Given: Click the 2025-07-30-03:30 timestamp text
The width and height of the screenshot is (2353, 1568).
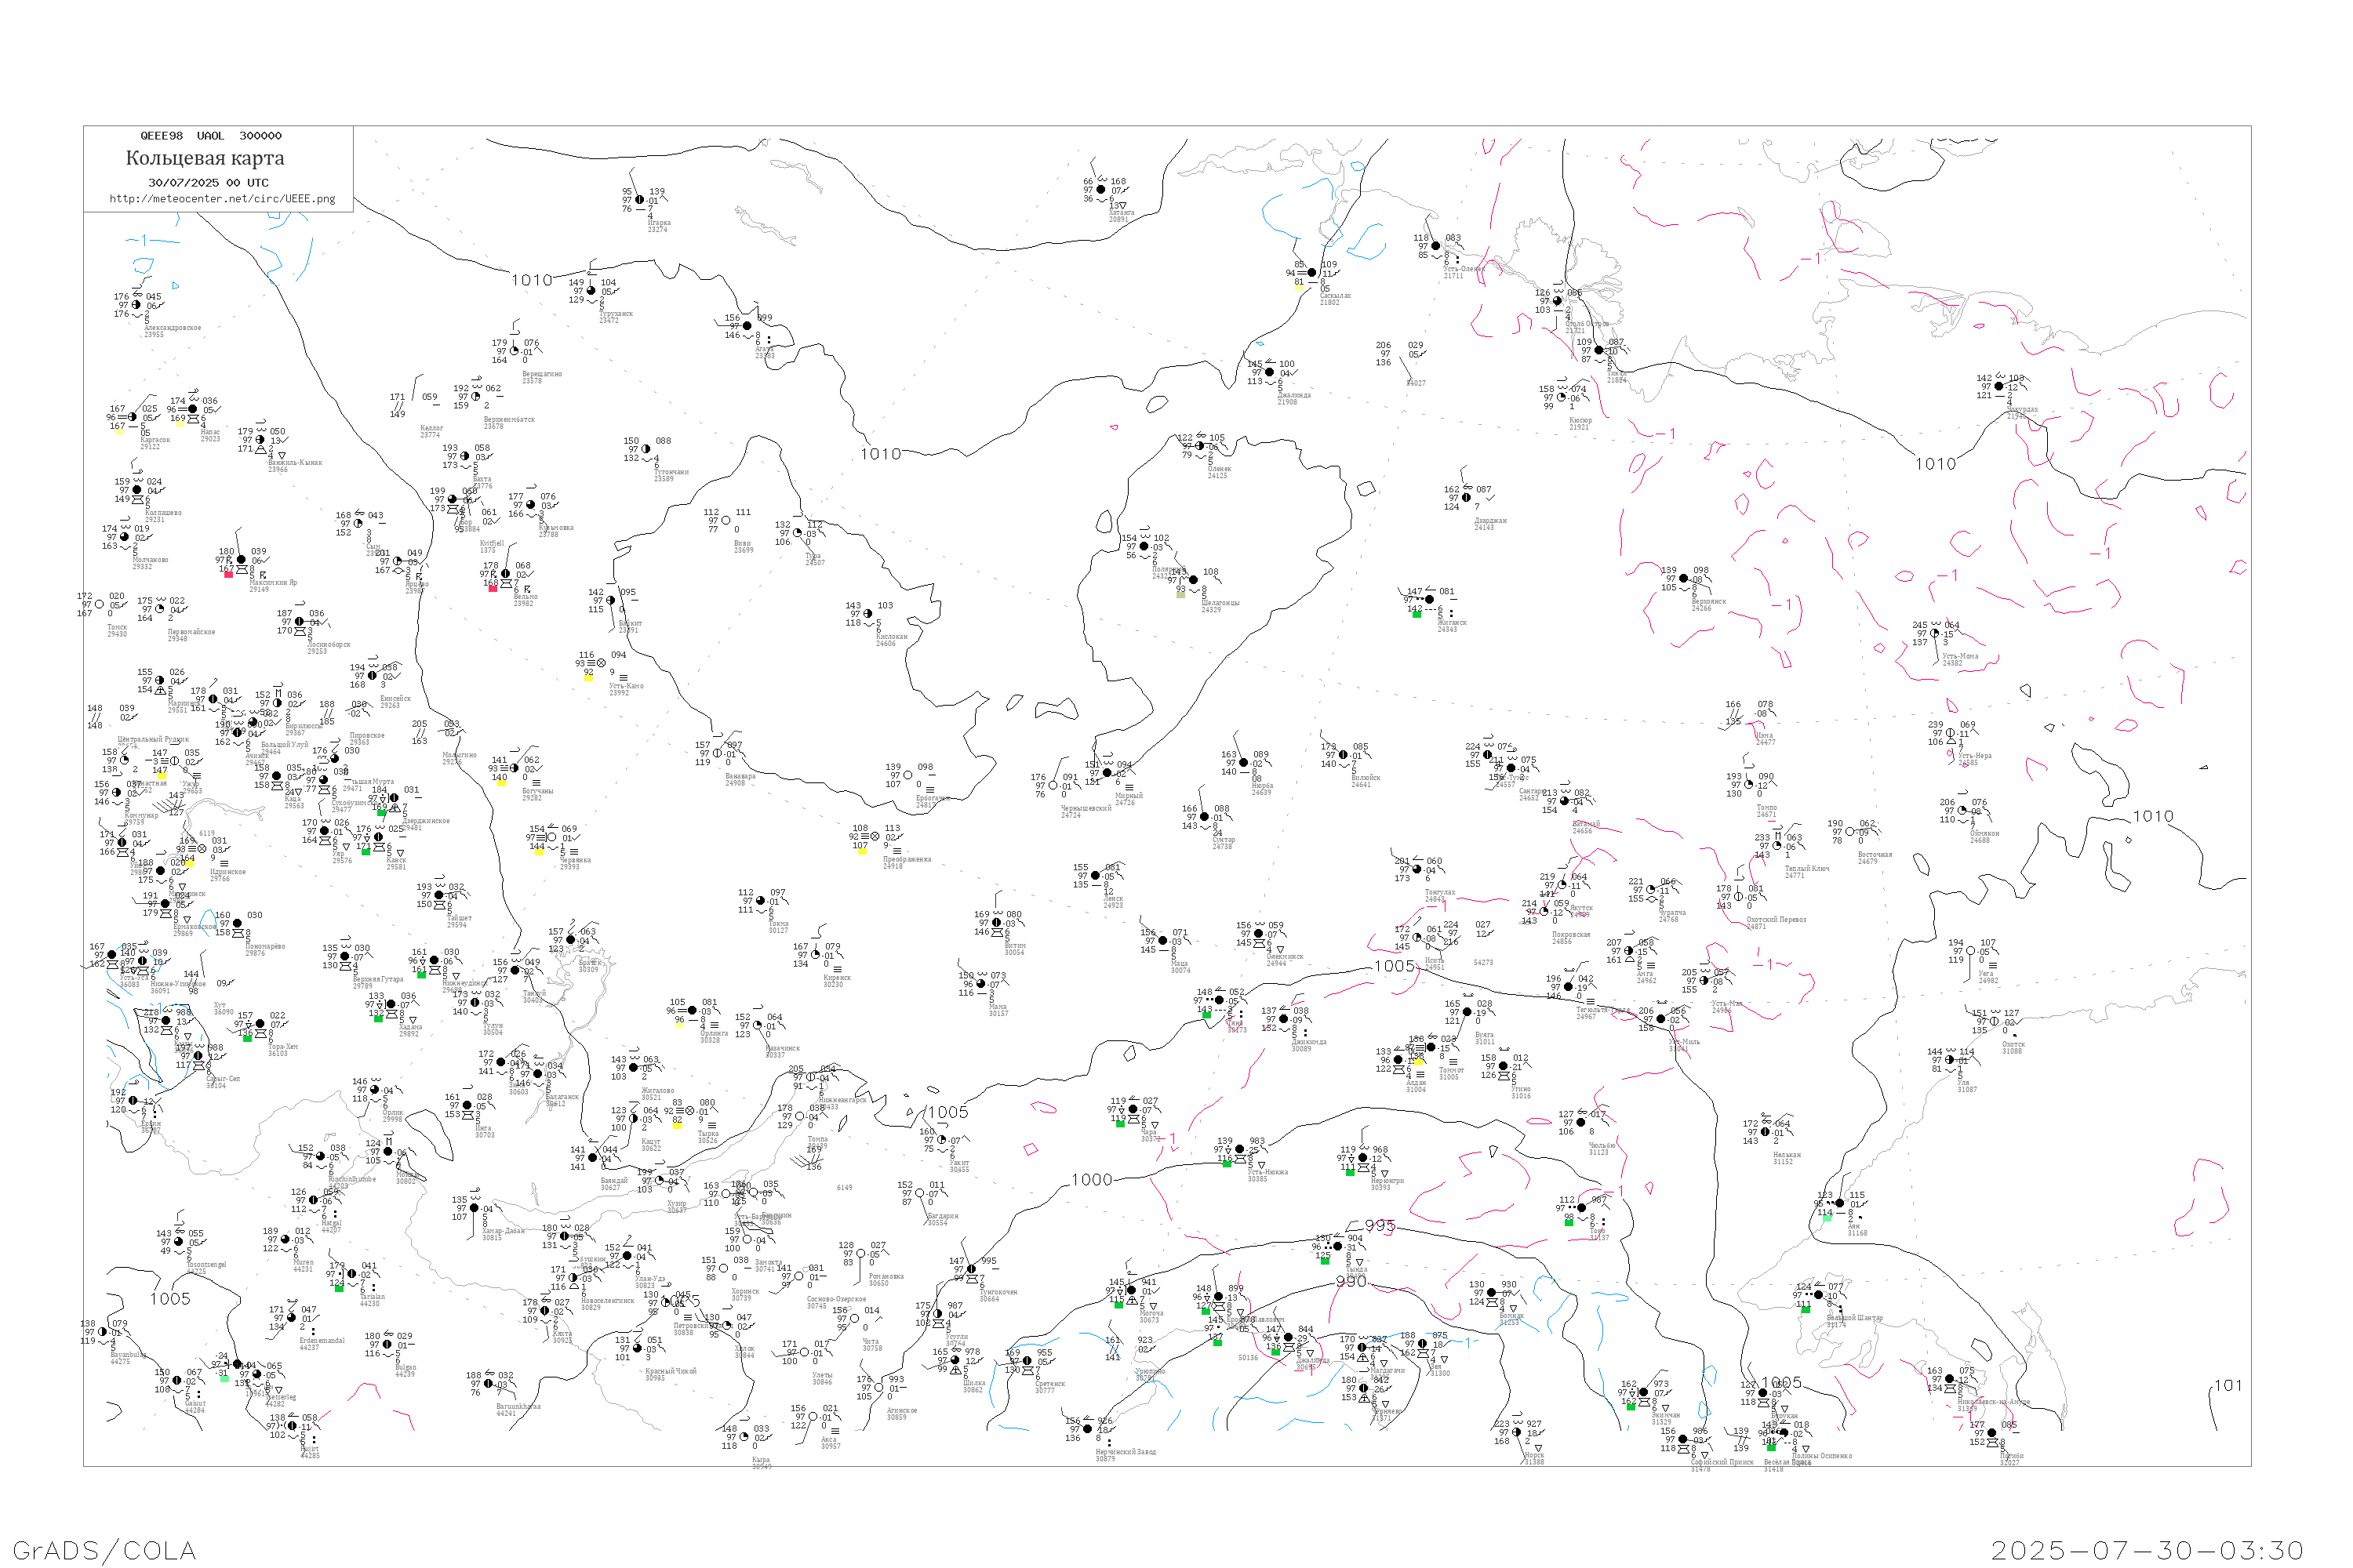Looking at the screenshot, I should (2147, 1550).
